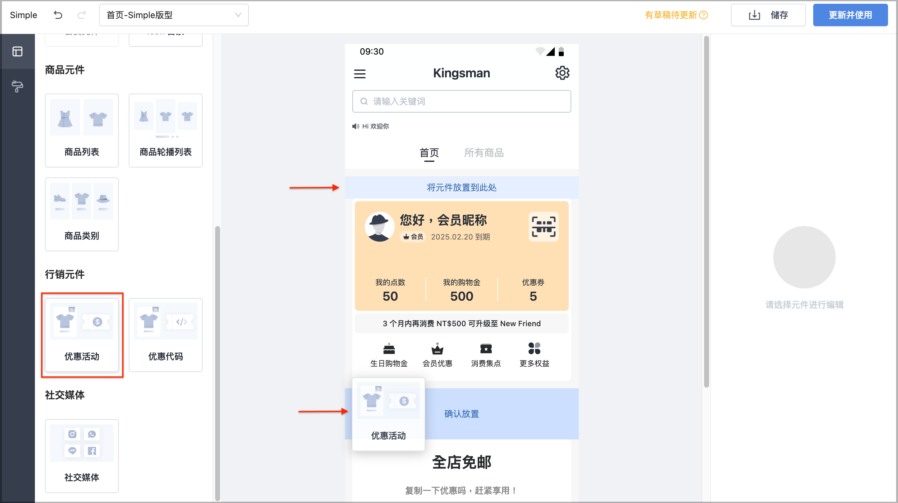The image size is (898, 503).
Task: Click the preview area vertical scrollbar
Action: click(x=707, y=212)
